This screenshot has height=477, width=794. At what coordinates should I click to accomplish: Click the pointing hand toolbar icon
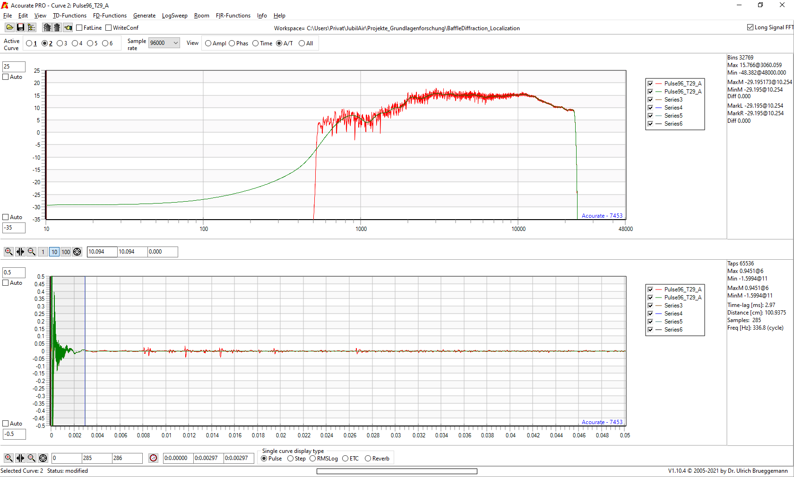[68, 28]
